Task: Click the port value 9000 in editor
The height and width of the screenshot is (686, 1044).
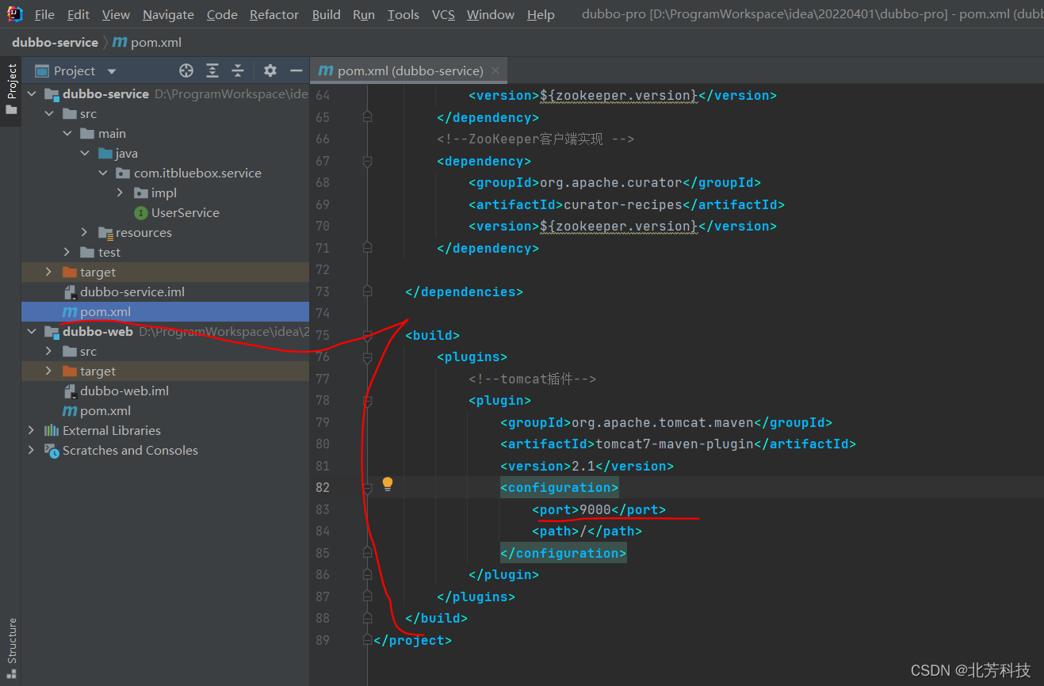Action: [x=595, y=509]
